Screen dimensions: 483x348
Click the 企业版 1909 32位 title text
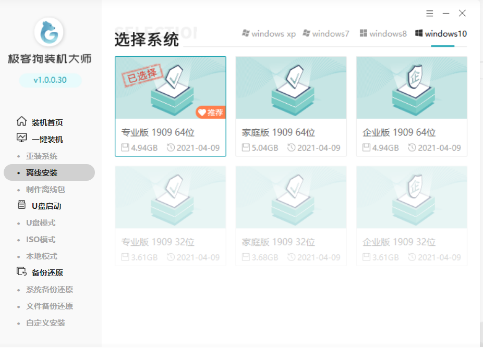pyautogui.click(x=399, y=242)
